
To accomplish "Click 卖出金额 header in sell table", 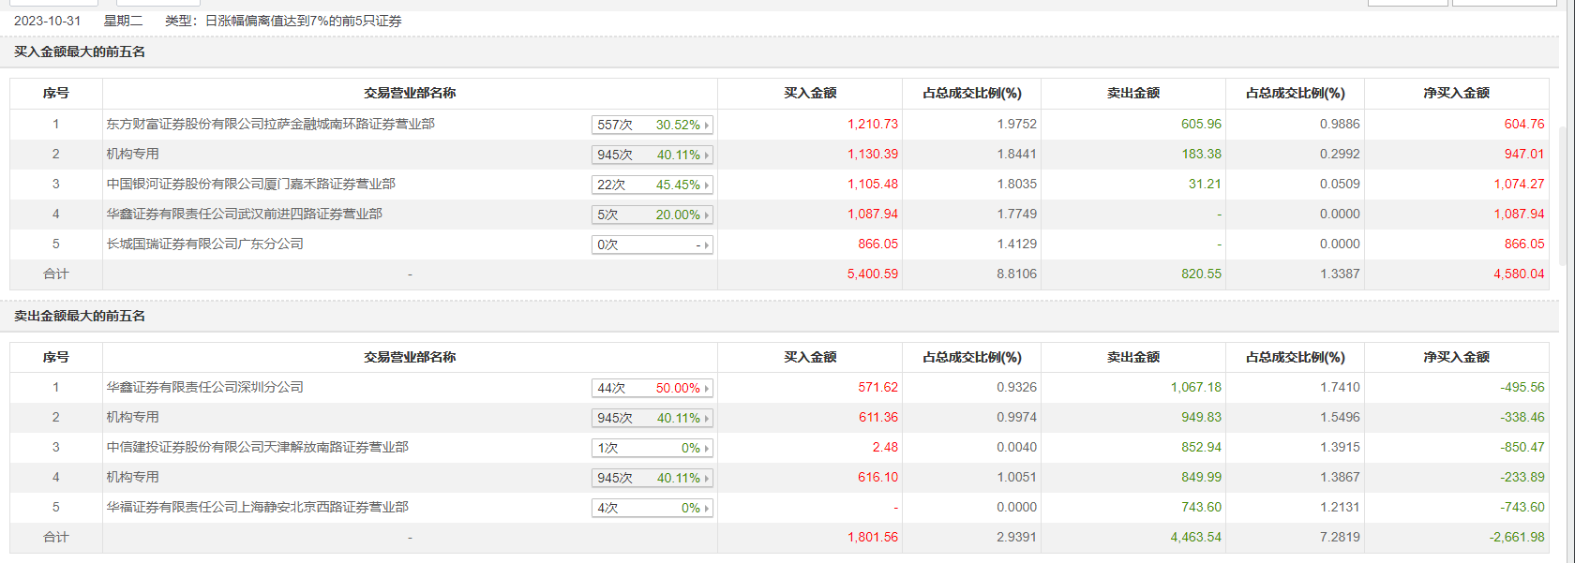I will coord(1132,357).
